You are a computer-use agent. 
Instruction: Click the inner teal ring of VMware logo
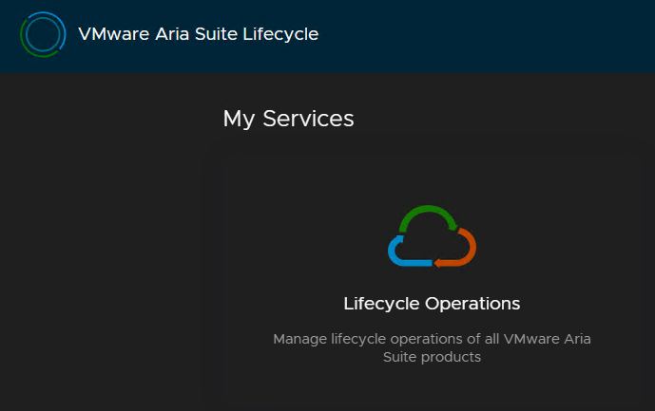click(x=43, y=34)
